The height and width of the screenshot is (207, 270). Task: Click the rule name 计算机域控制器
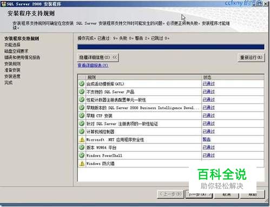100,132
